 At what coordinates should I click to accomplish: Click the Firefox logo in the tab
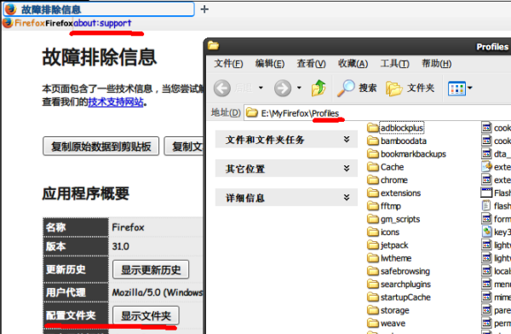click(11, 9)
